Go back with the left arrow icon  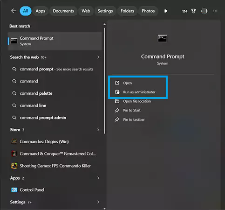coord(14,11)
